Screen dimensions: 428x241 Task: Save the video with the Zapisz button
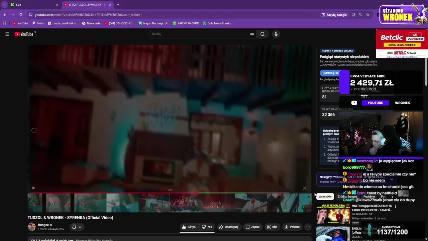click(x=252, y=227)
